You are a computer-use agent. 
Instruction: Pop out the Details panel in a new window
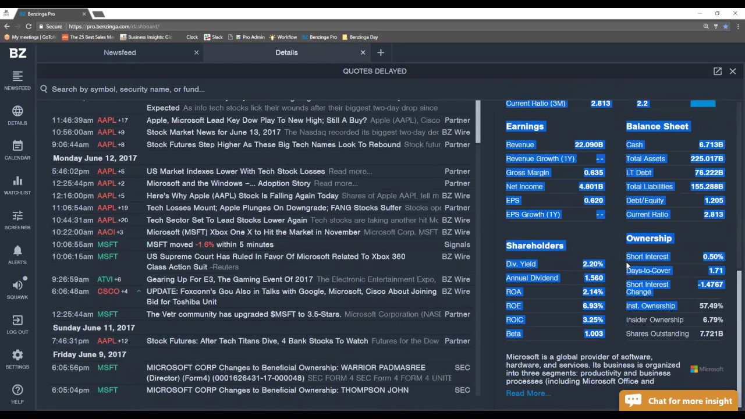tap(718, 71)
